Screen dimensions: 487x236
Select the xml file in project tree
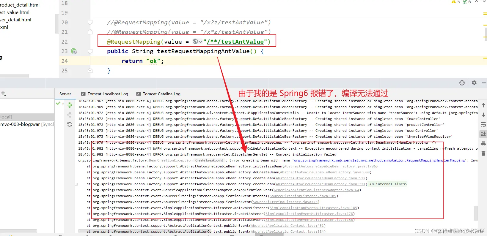coord(4,27)
